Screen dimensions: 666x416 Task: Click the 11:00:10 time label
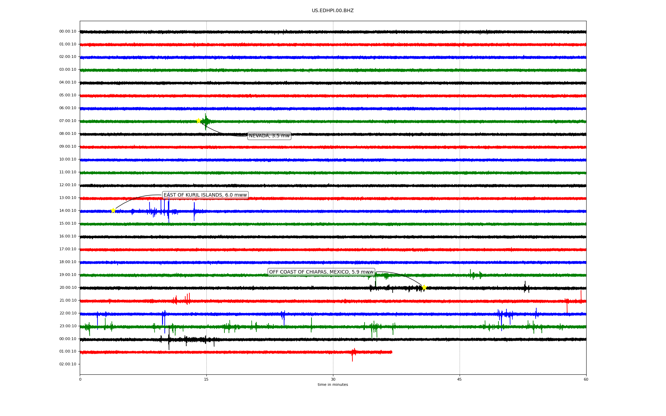coord(68,172)
